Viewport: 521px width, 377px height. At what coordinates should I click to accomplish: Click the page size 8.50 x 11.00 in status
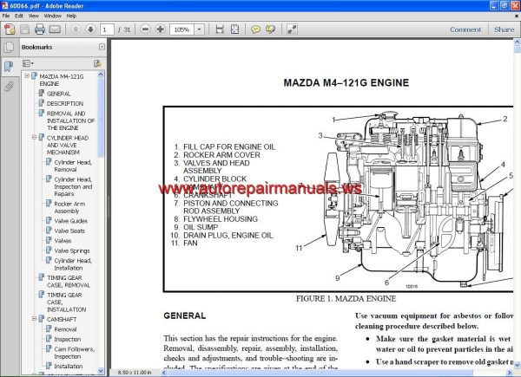(x=135, y=373)
